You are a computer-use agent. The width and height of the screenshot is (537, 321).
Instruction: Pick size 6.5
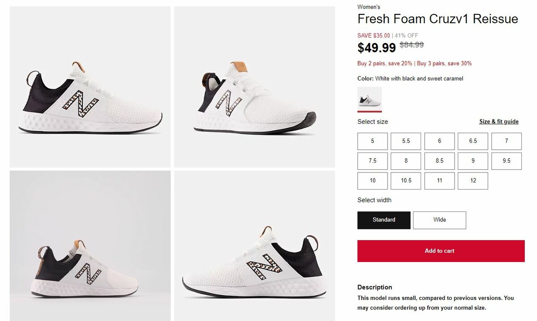473,141
